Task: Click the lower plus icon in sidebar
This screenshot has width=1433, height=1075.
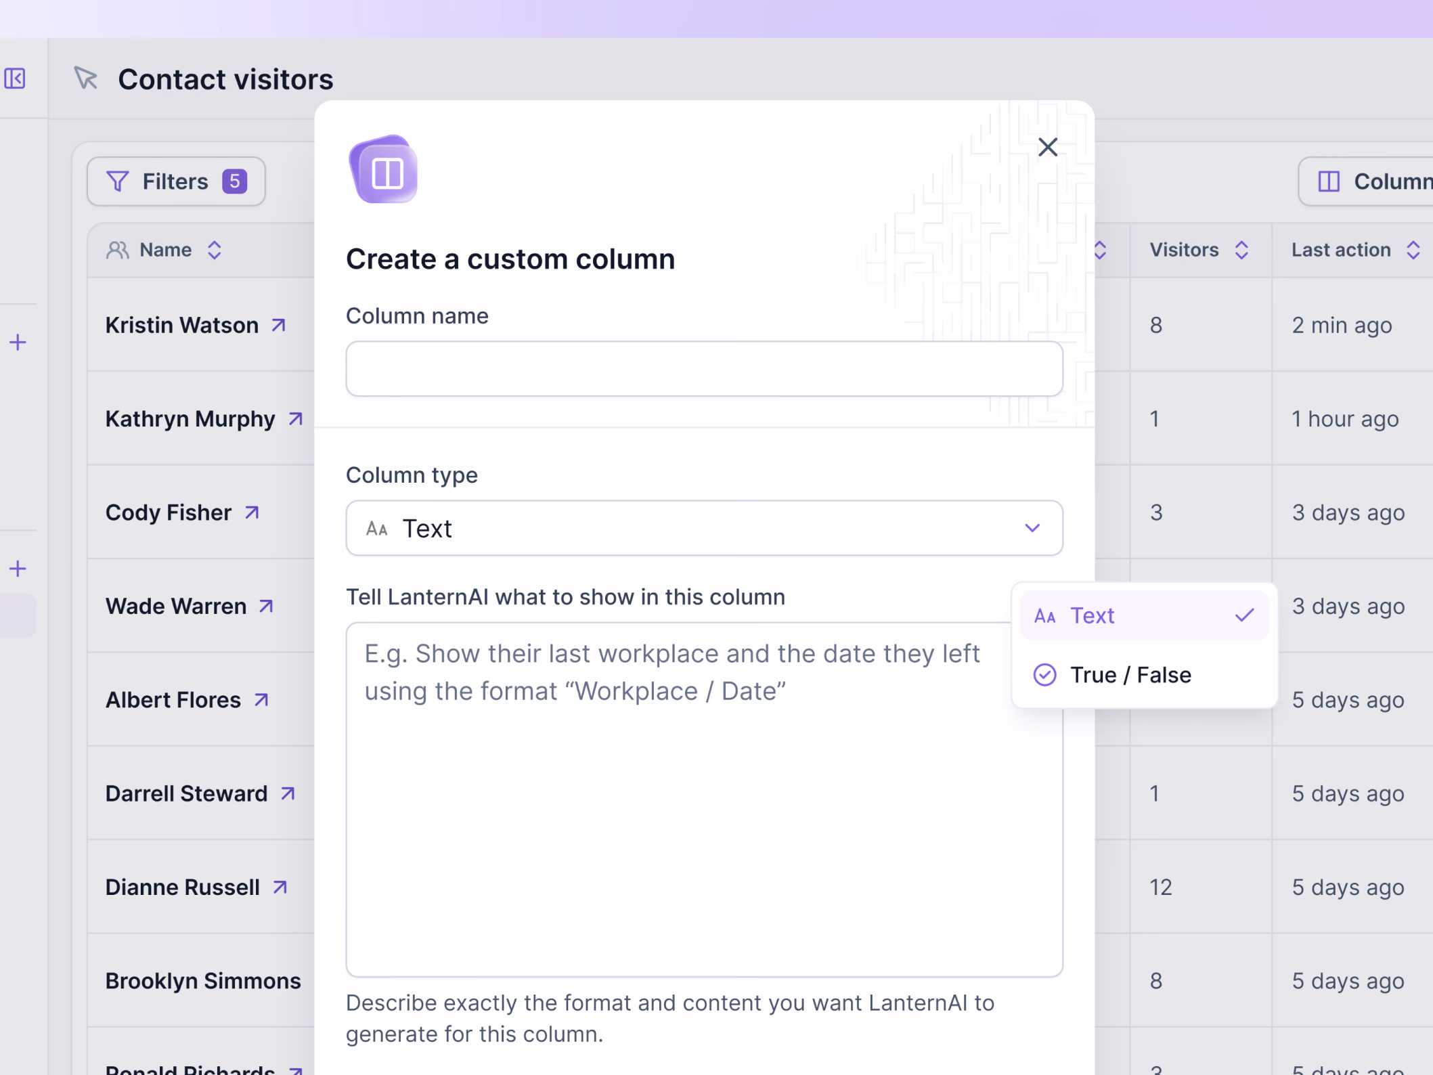Action: pos(18,569)
